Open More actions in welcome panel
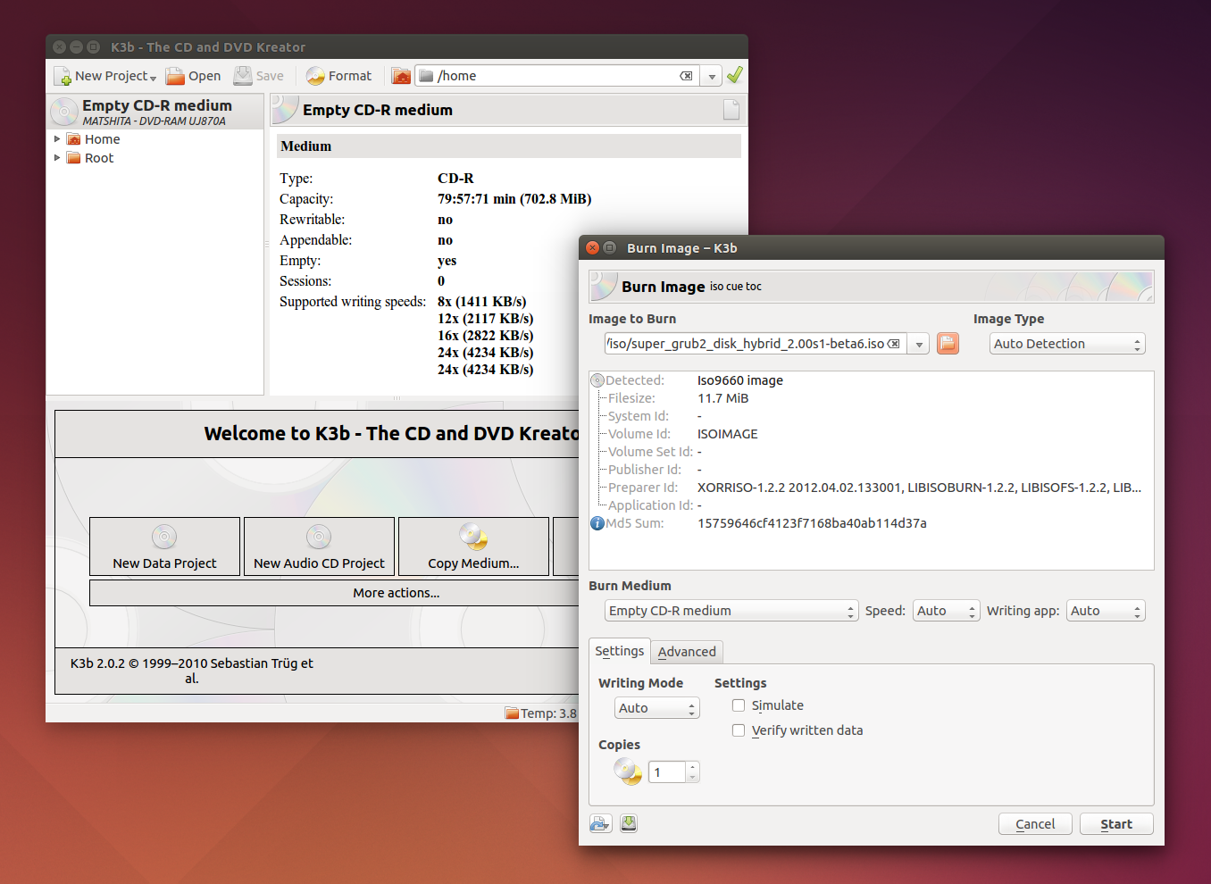 click(335, 593)
